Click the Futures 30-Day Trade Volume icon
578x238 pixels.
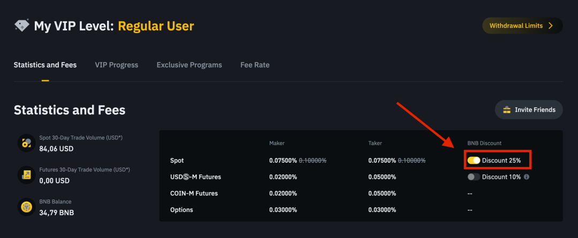(27, 175)
